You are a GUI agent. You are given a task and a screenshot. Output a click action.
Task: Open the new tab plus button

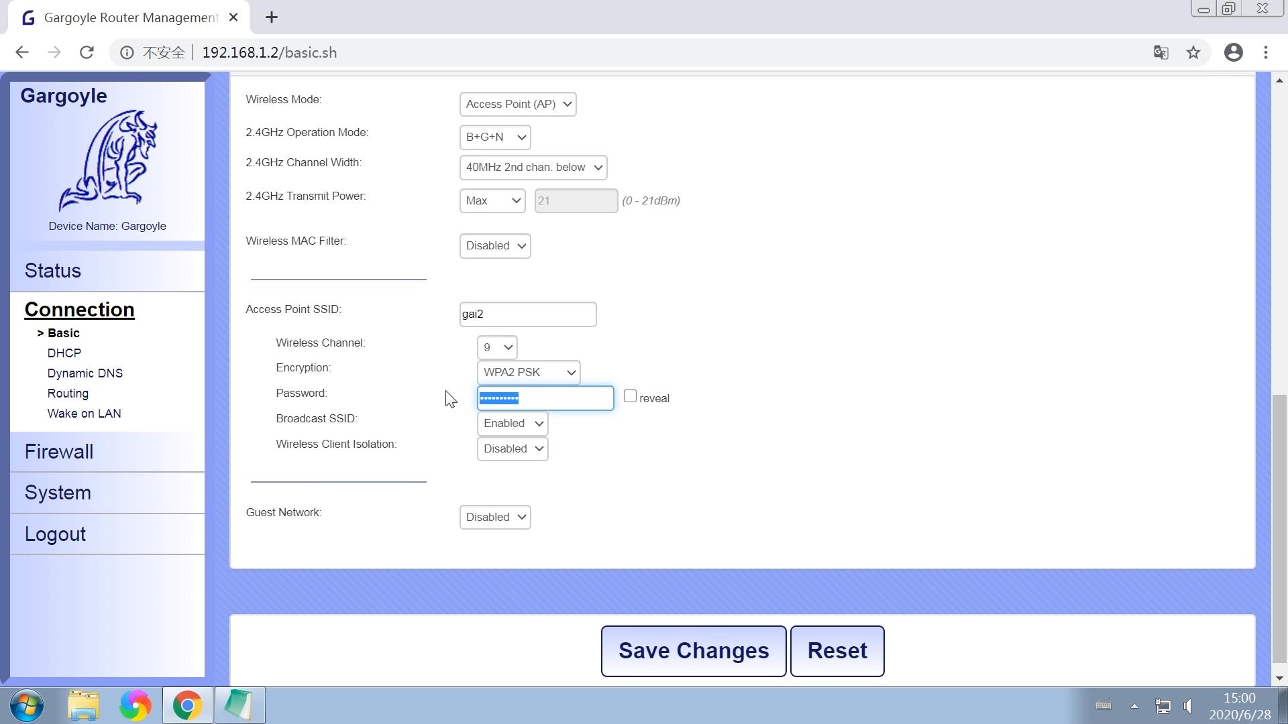271,17
